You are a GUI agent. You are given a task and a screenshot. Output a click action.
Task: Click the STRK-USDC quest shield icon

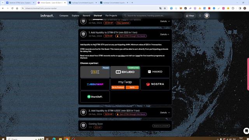pyautogui.click(x=83, y=112)
